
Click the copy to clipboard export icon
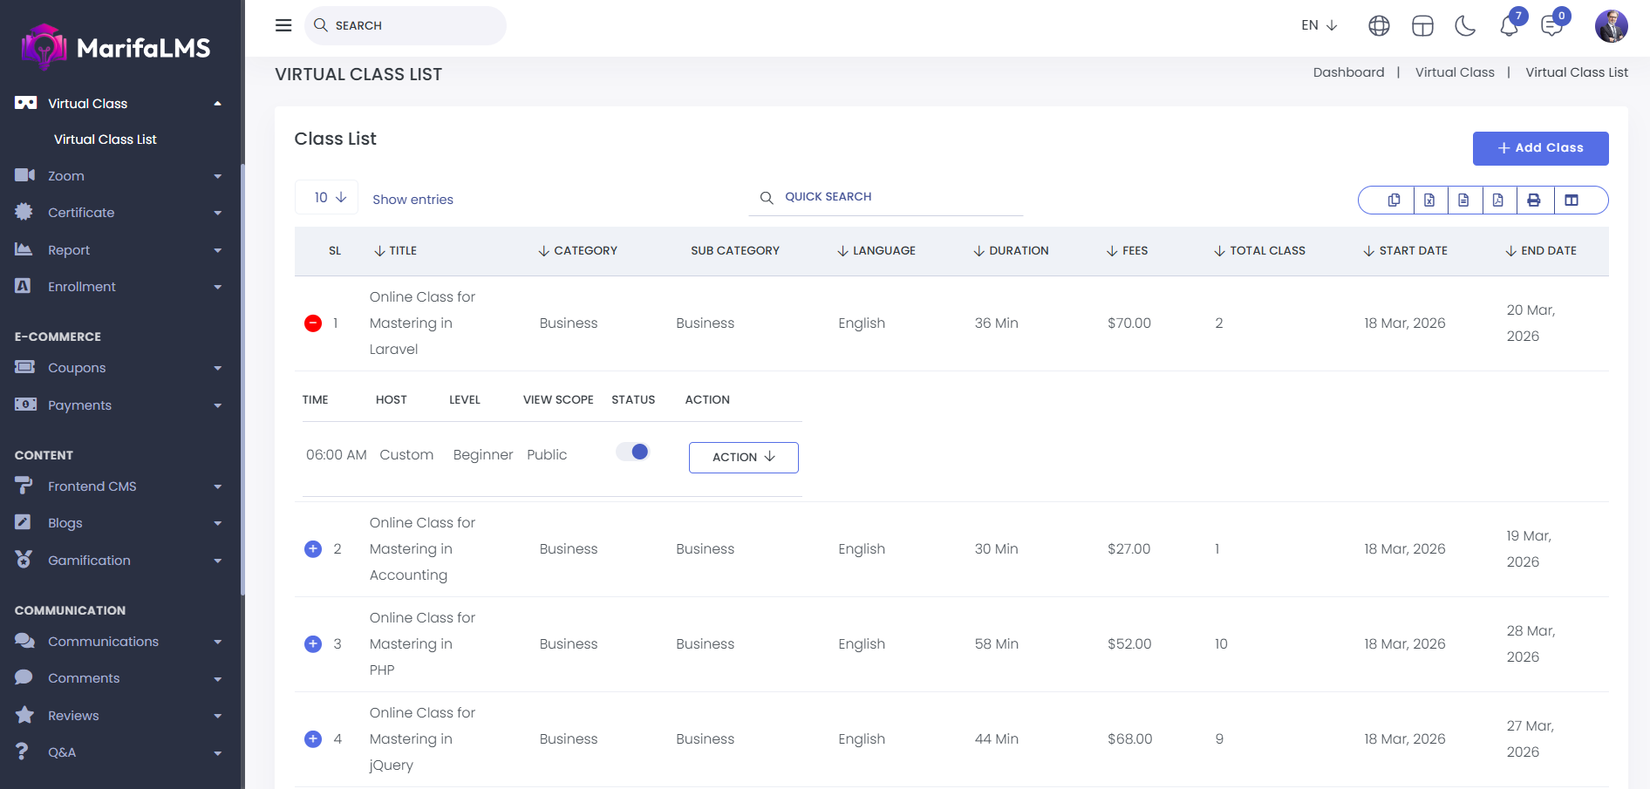1394,201
